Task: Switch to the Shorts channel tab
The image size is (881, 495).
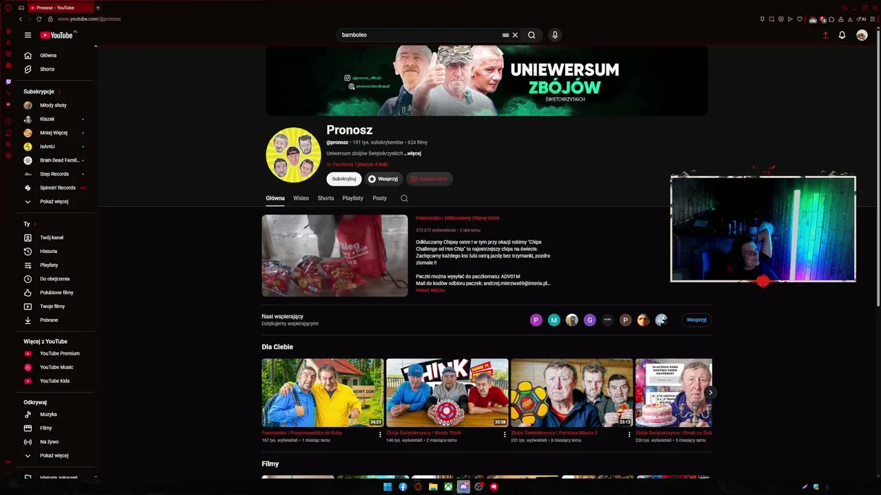Action: tap(326, 199)
